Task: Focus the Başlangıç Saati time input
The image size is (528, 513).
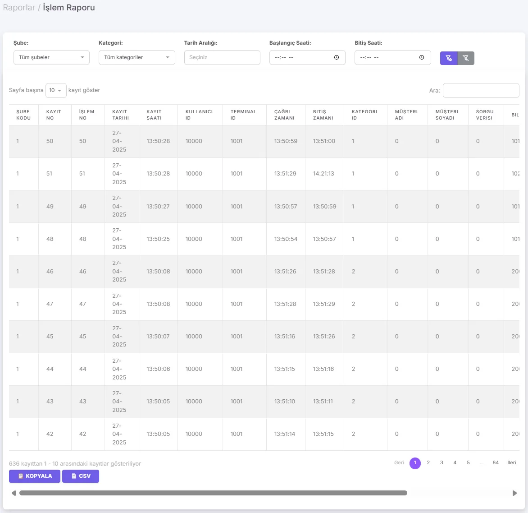Action: click(307, 57)
